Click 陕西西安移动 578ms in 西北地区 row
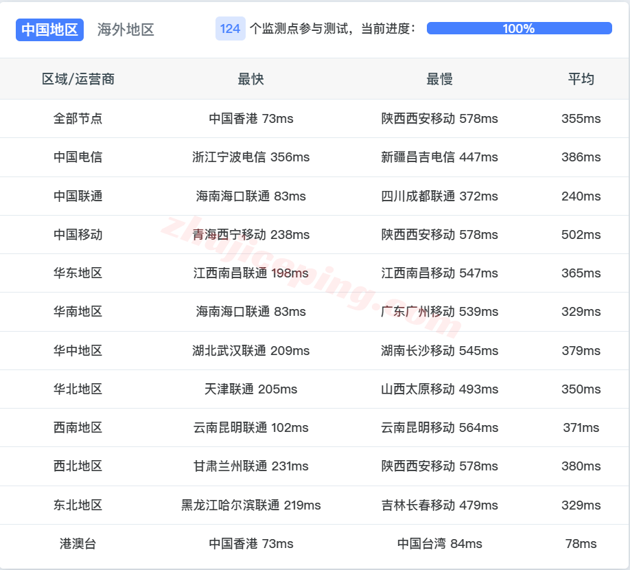Viewport: 630px width, 570px height. (x=439, y=466)
